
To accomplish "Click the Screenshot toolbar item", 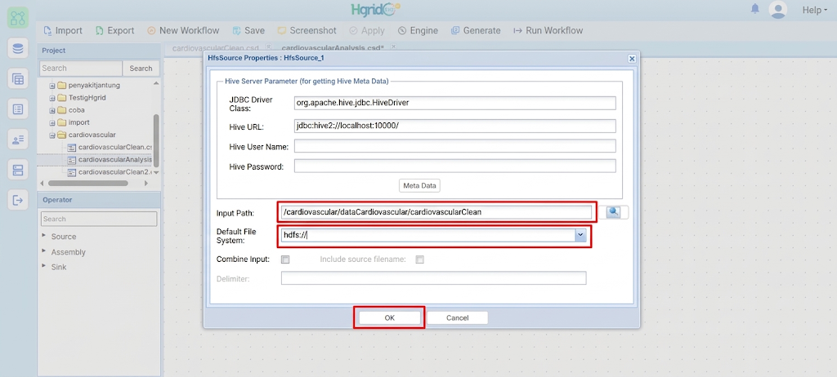I will coord(307,30).
